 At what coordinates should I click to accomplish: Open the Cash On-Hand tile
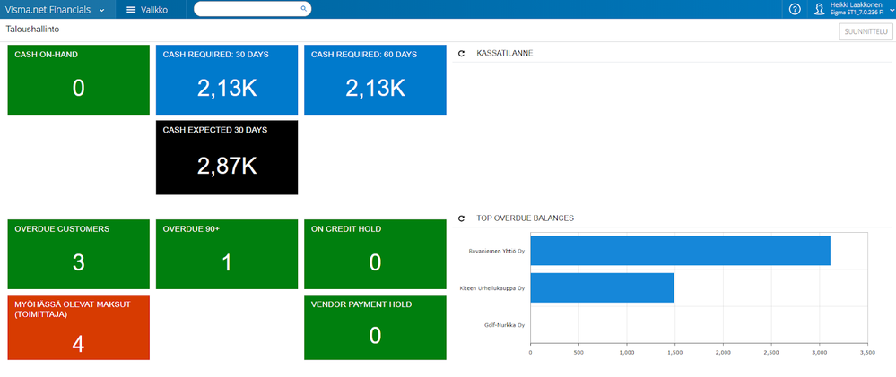[78, 80]
